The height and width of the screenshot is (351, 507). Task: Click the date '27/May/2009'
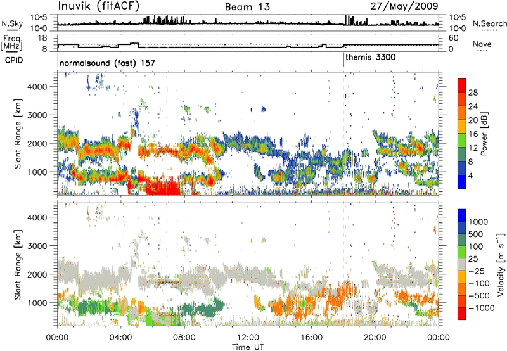404,6
